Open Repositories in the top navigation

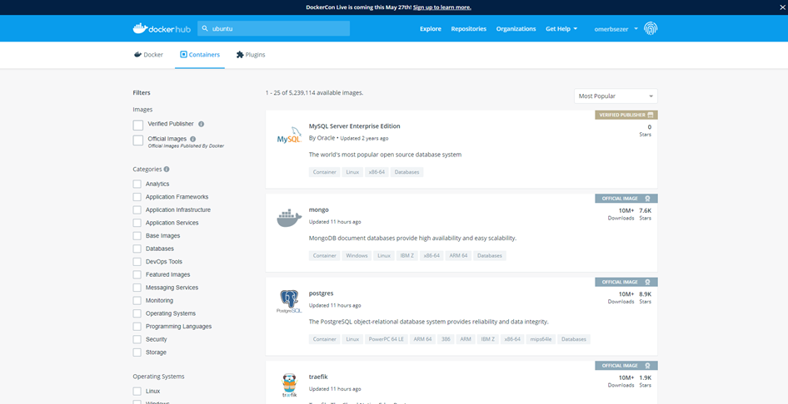469,28
